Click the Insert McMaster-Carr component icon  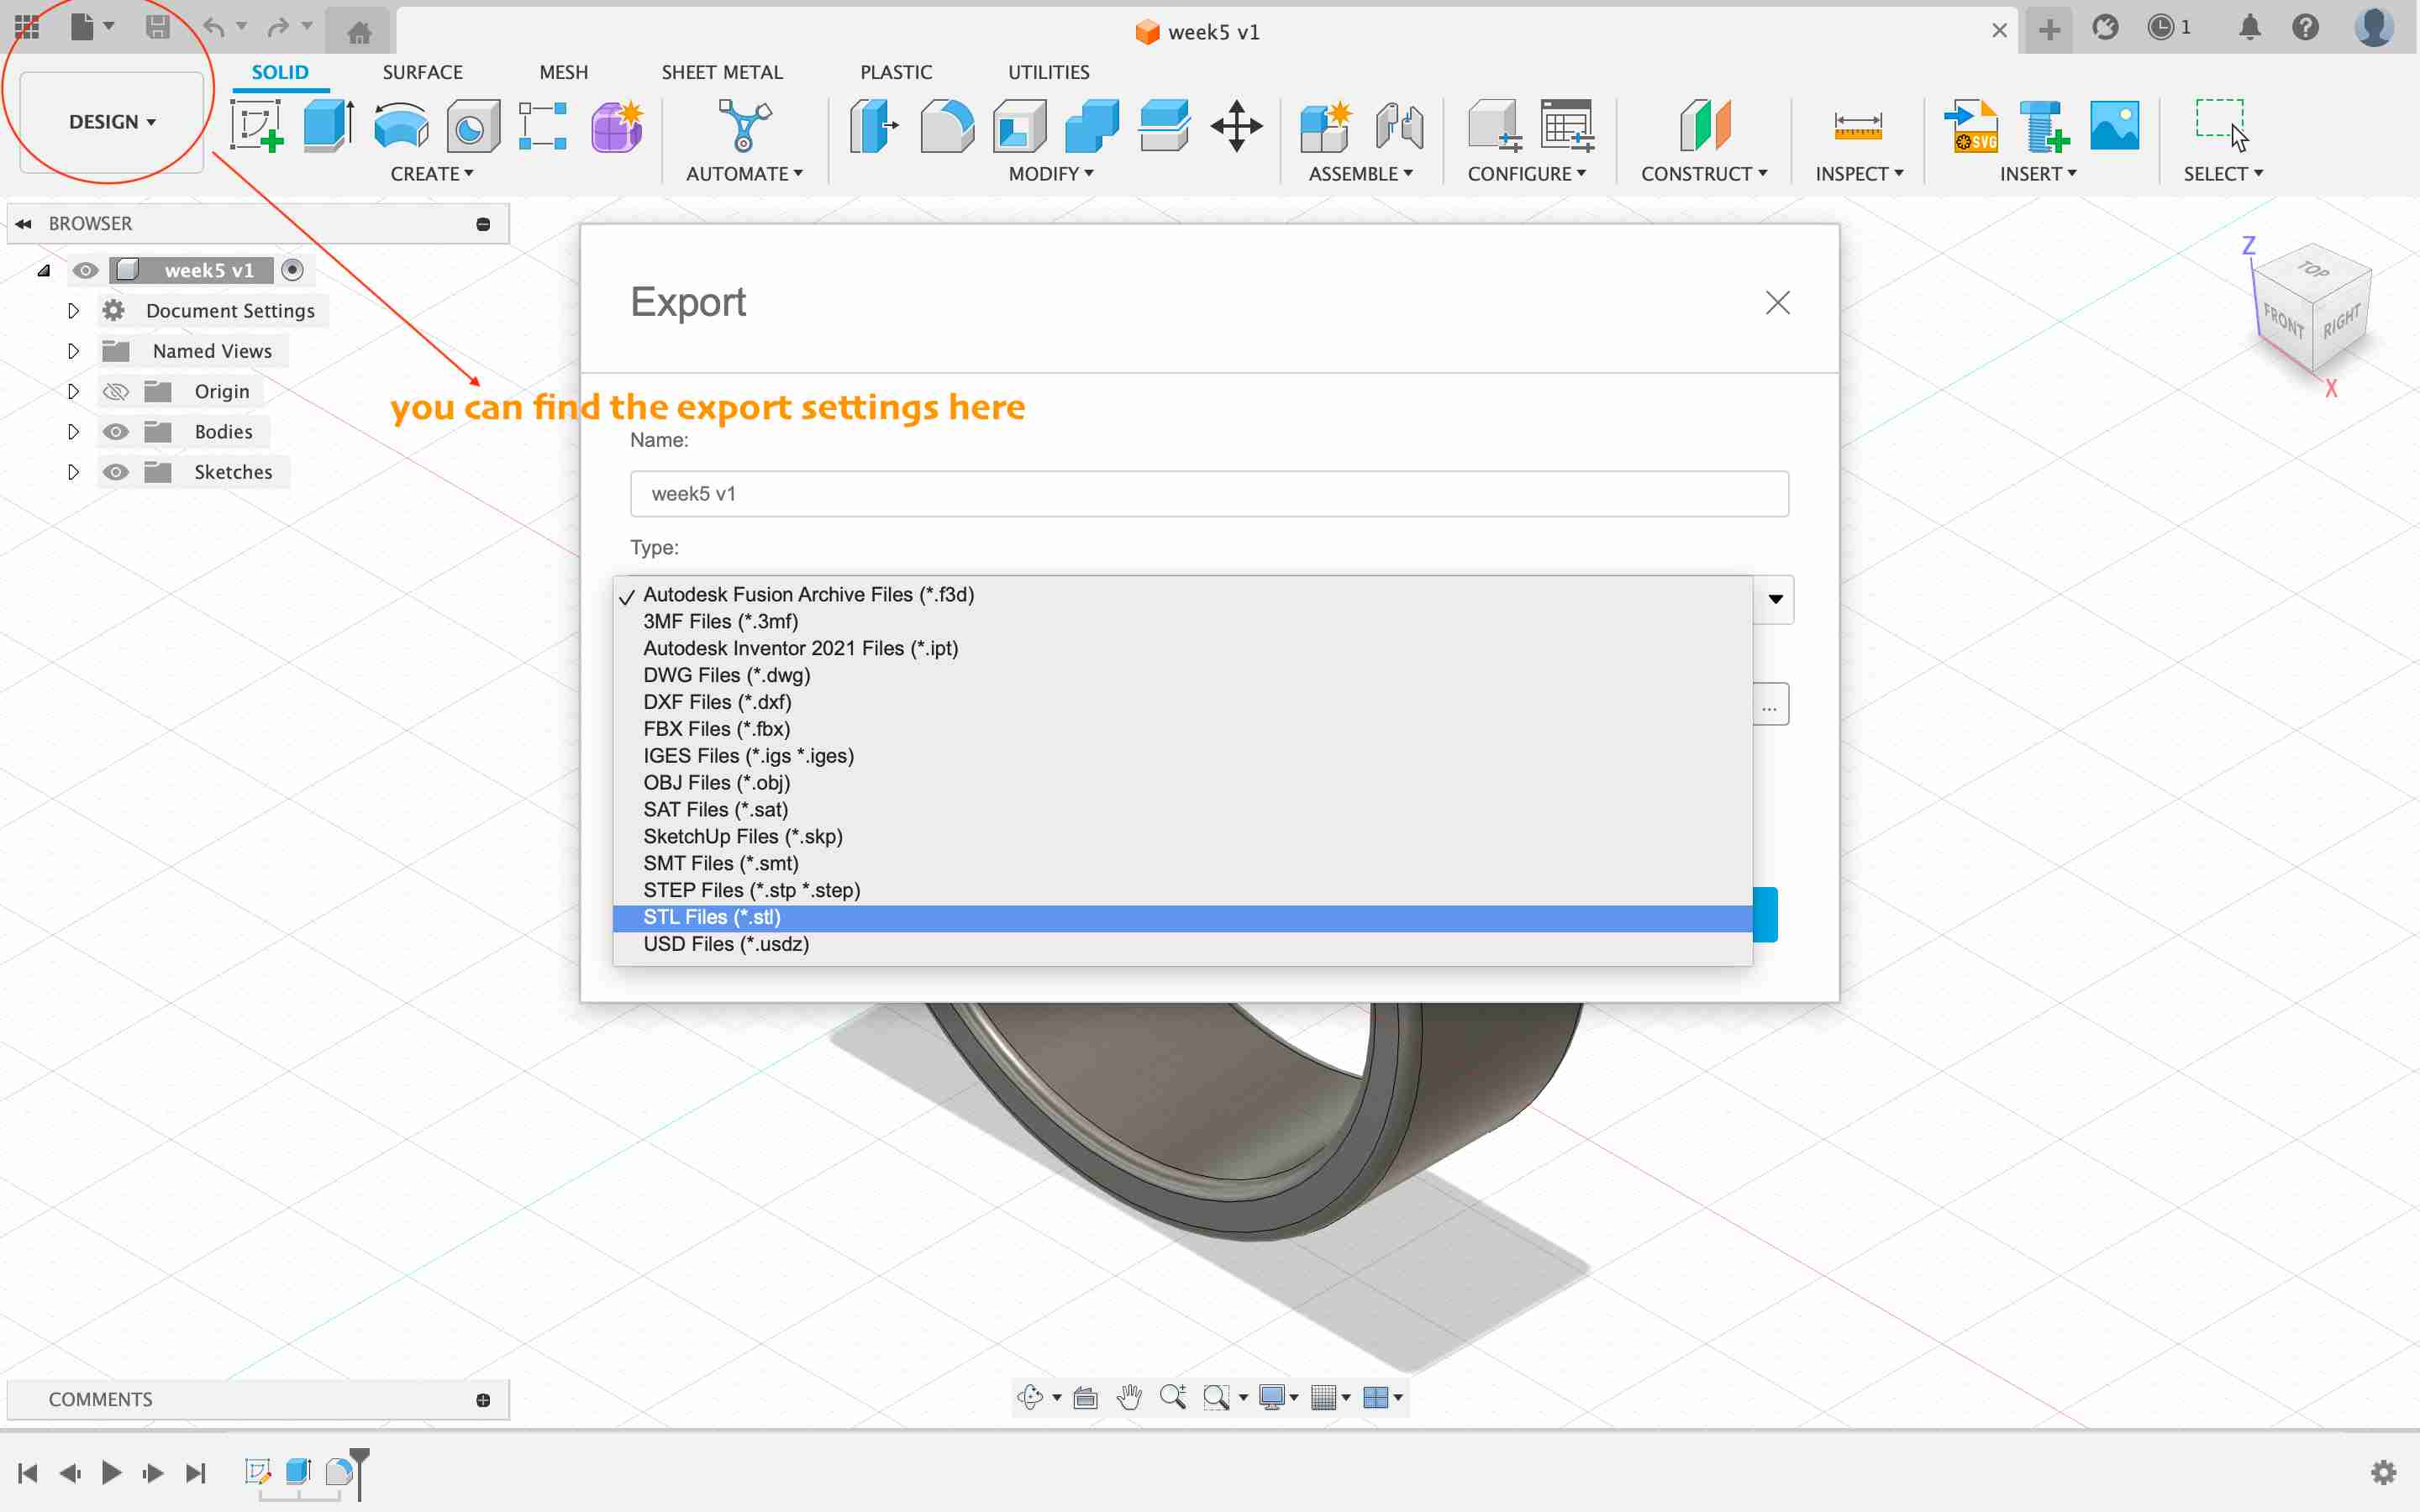(x=2043, y=126)
